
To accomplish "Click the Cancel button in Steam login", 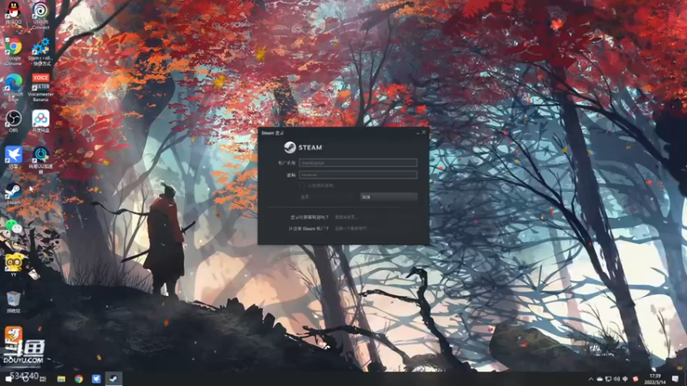I will (389, 197).
